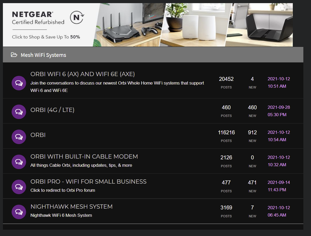Click the 2021-09-28 05:30 PM latest post date
The height and width of the screenshot is (236, 311).
(279, 111)
